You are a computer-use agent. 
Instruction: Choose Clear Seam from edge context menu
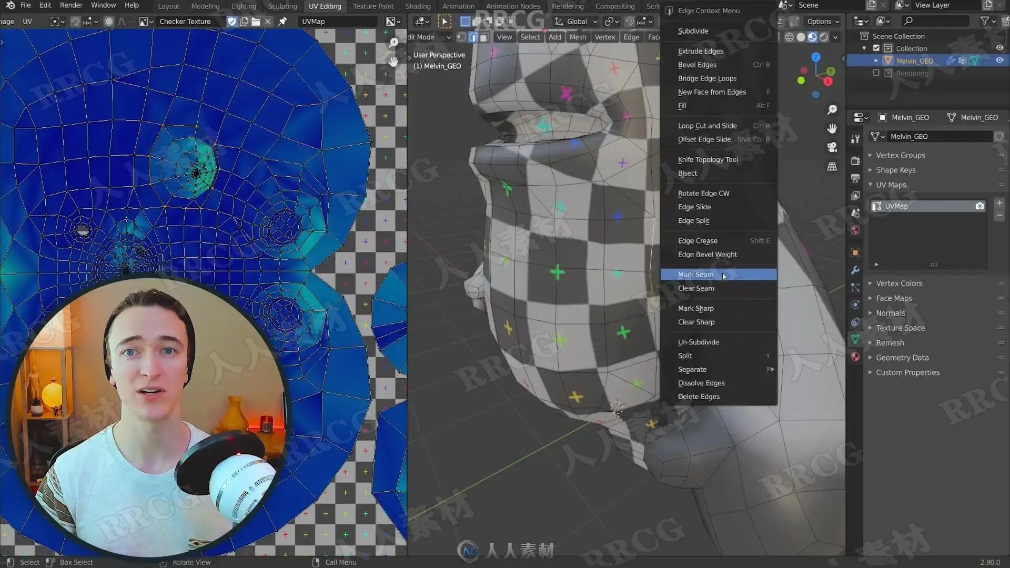click(719, 288)
